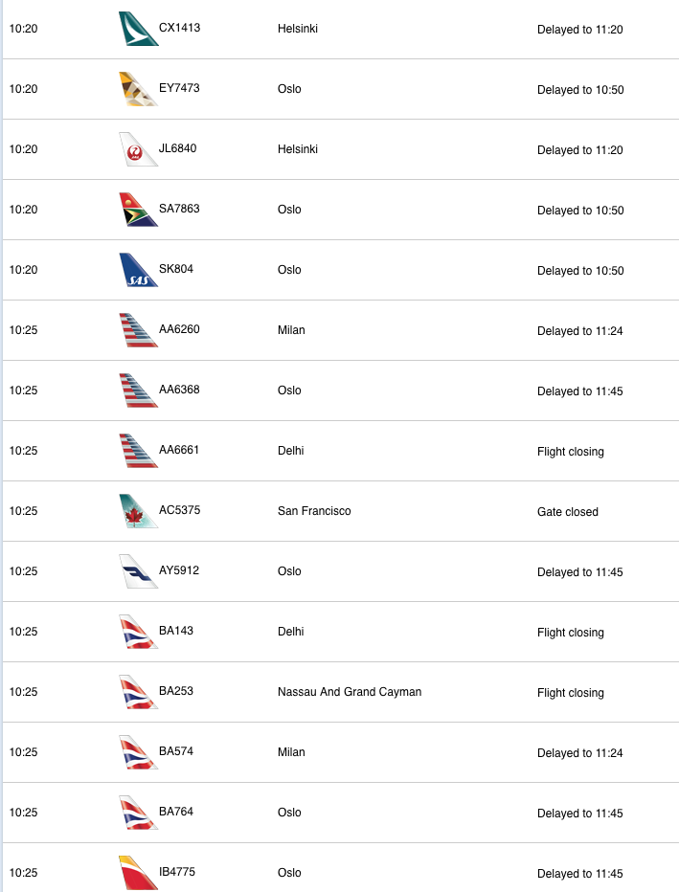679x892 pixels.
Task: Click Delayed to 11:24 status for AA6260
Action: point(580,331)
